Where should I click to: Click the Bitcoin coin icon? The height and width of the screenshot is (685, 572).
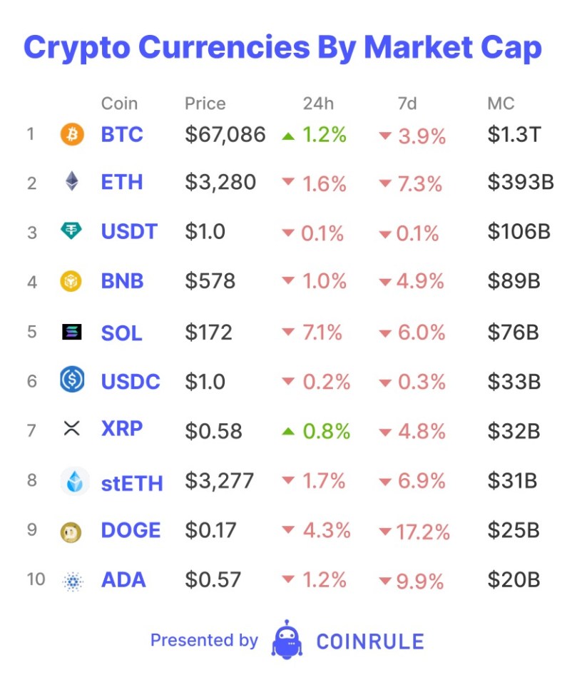[72, 134]
